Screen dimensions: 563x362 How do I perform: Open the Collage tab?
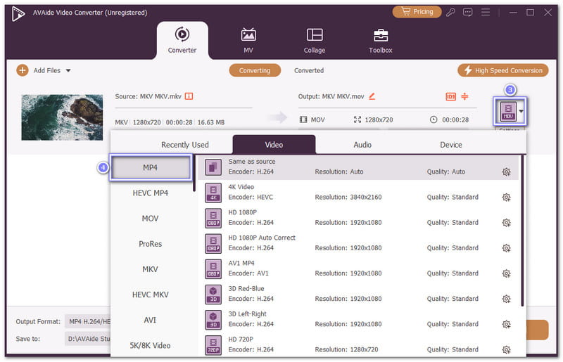315,40
